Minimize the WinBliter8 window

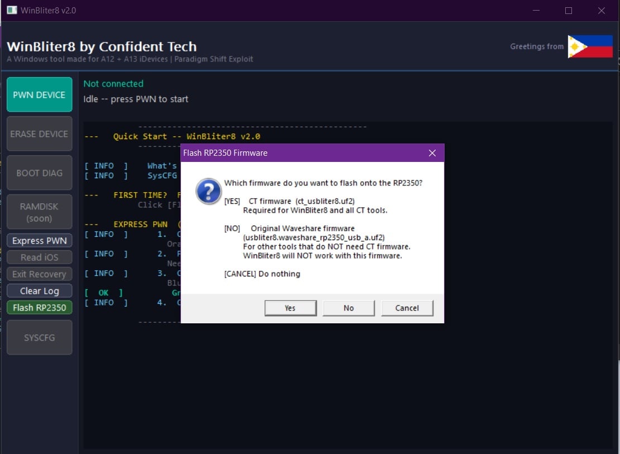pyautogui.click(x=536, y=10)
